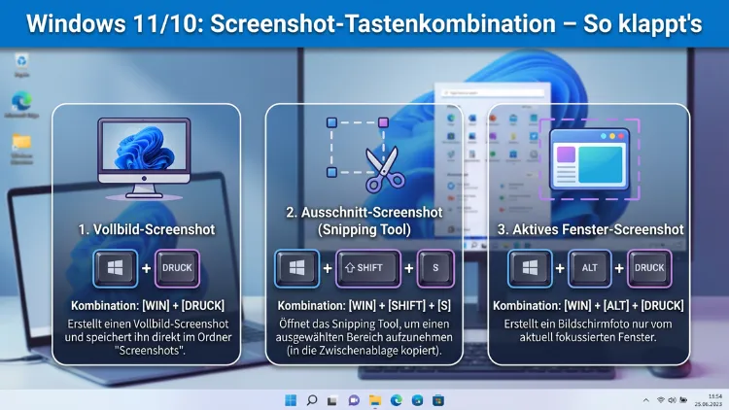Click the text '(in die Zwischenablage kopiert).'
The height and width of the screenshot is (410, 729).
pos(364,351)
